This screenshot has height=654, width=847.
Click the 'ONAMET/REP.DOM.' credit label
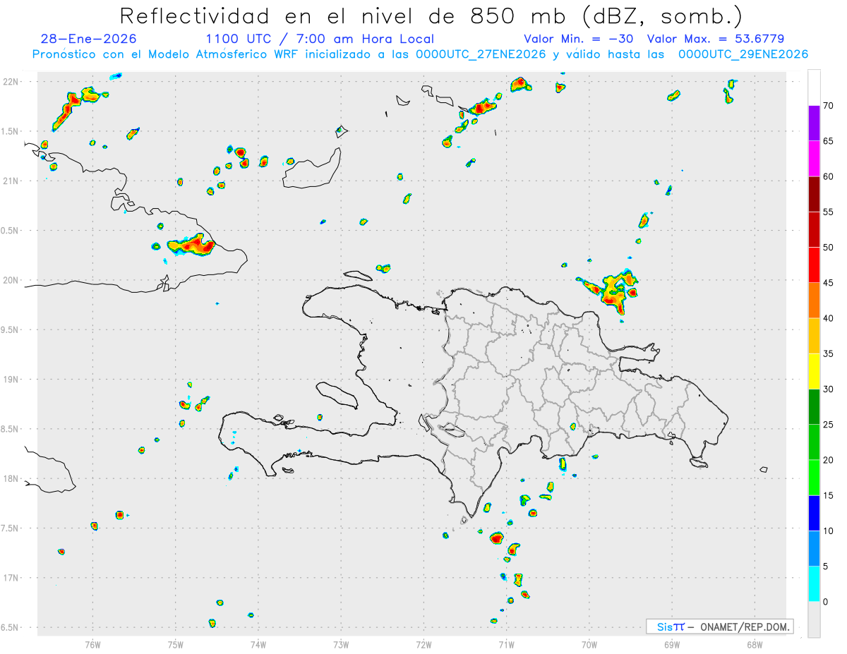743,626
